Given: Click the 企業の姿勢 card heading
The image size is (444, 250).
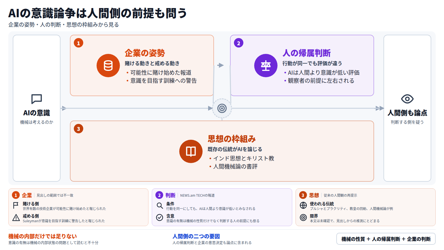Looking at the screenshot, I should [x=145, y=53].
